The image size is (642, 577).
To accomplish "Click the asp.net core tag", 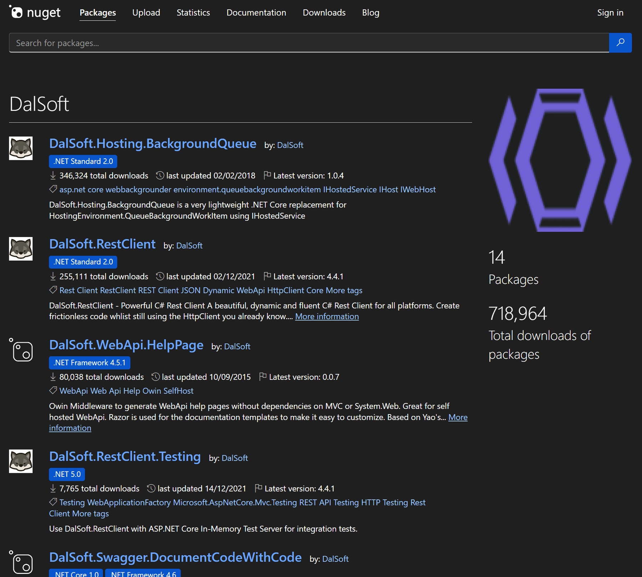I will 81,189.
